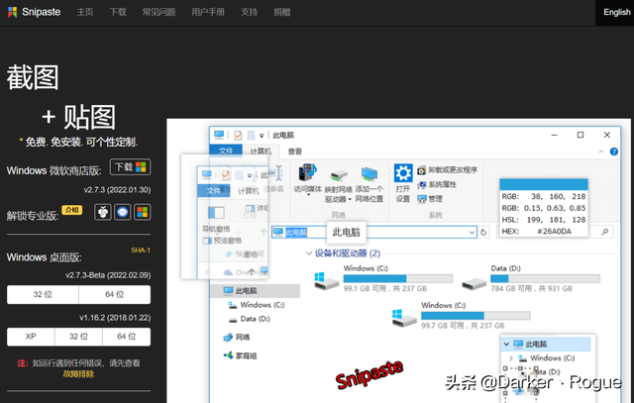Open the 支持 navigation item
634x403 pixels.
249,12
